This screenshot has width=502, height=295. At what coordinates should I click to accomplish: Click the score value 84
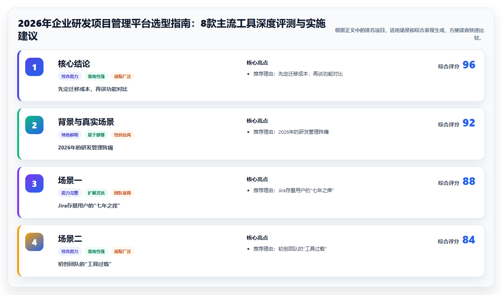tap(469, 240)
